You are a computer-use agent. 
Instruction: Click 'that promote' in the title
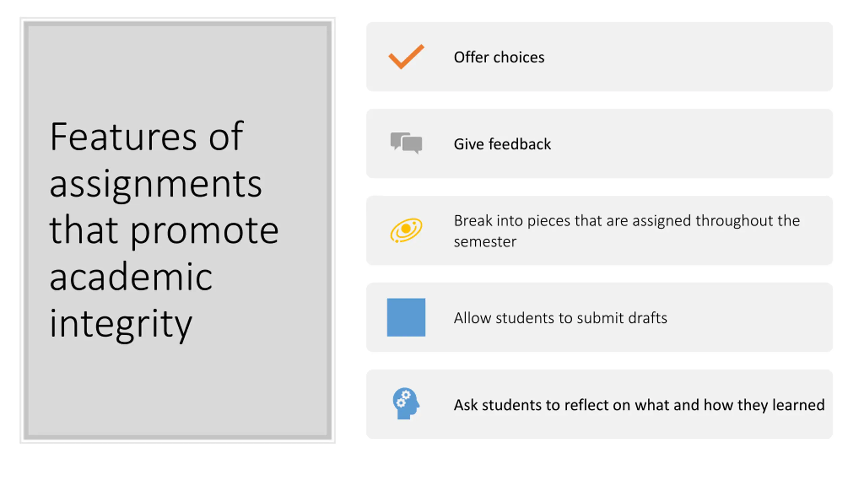point(164,231)
